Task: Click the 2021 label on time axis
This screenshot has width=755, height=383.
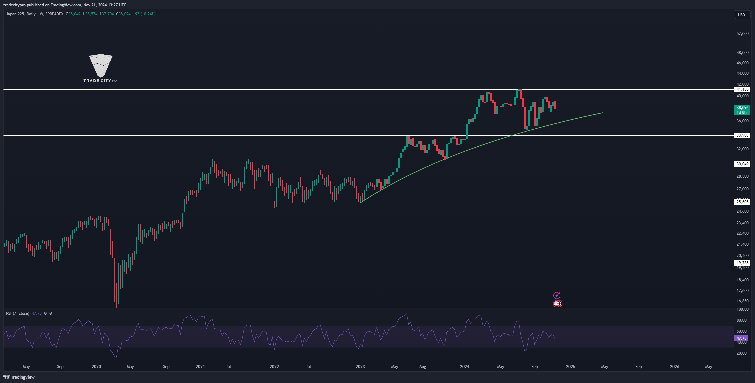Action: click(x=200, y=367)
